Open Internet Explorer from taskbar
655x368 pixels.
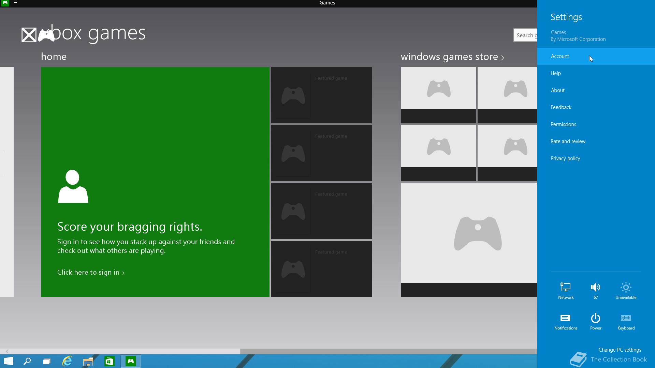tap(67, 361)
